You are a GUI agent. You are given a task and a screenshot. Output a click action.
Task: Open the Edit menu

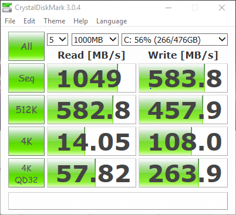tap(29, 21)
